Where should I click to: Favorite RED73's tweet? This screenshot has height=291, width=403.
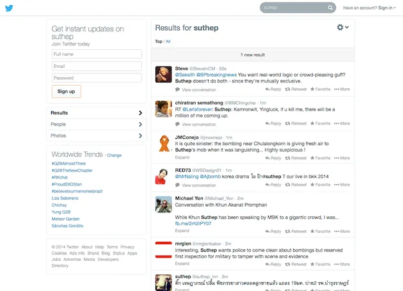pos(320,185)
